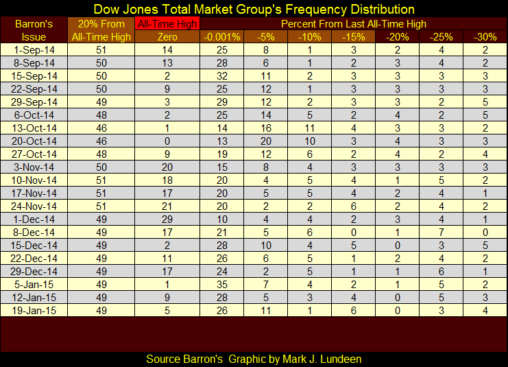The height and width of the screenshot is (367, 508).
Task: Select the '-0.001%' column header
Action: [222, 36]
